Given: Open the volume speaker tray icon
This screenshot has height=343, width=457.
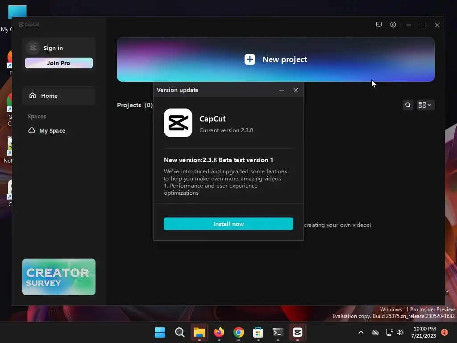Looking at the screenshot, I should tap(400, 332).
